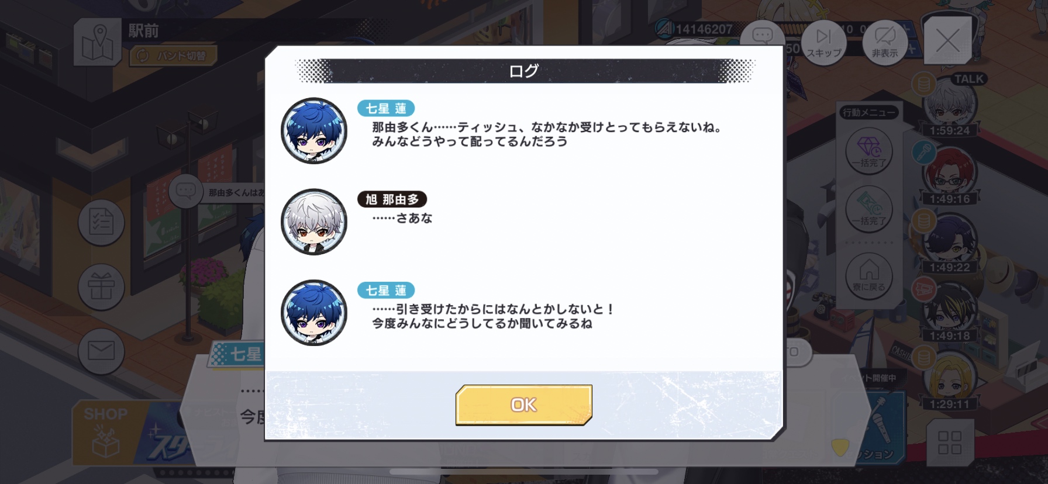Expand the 行動メニュー action menu label
1048x484 pixels.
pyautogui.click(x=868, y=112)
